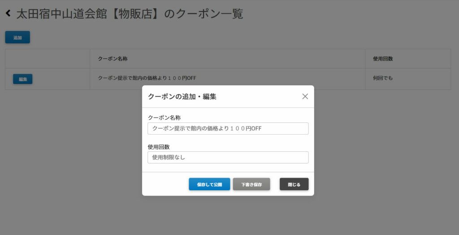This screenshot has height=235, width=459.
Task: Click the 使用回数 label above the dialog's second field
Action: coord(159,147)
